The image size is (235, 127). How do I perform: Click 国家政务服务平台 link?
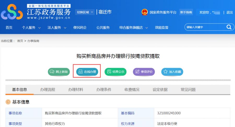click(x=163, y=12)
